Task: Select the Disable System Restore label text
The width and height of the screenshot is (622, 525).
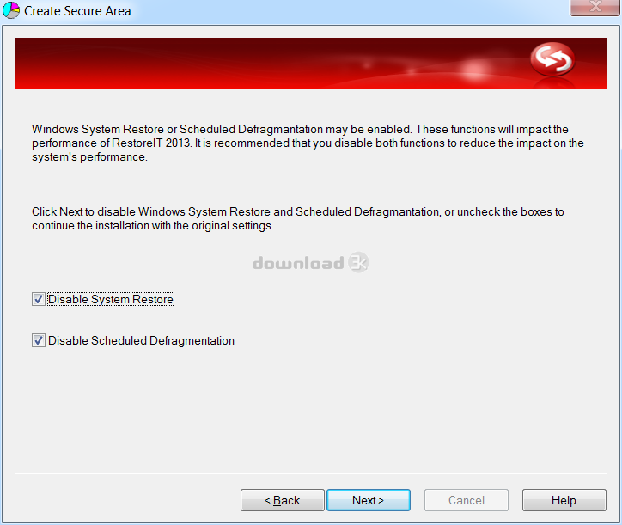Action: tap(111, 299)
